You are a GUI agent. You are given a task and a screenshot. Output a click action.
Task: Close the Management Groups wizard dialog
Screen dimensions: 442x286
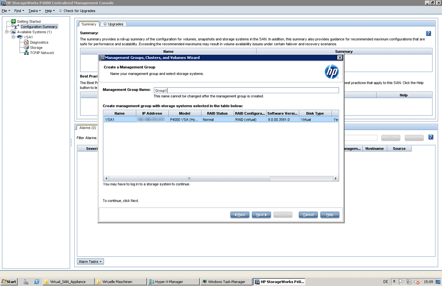(340, 57)
